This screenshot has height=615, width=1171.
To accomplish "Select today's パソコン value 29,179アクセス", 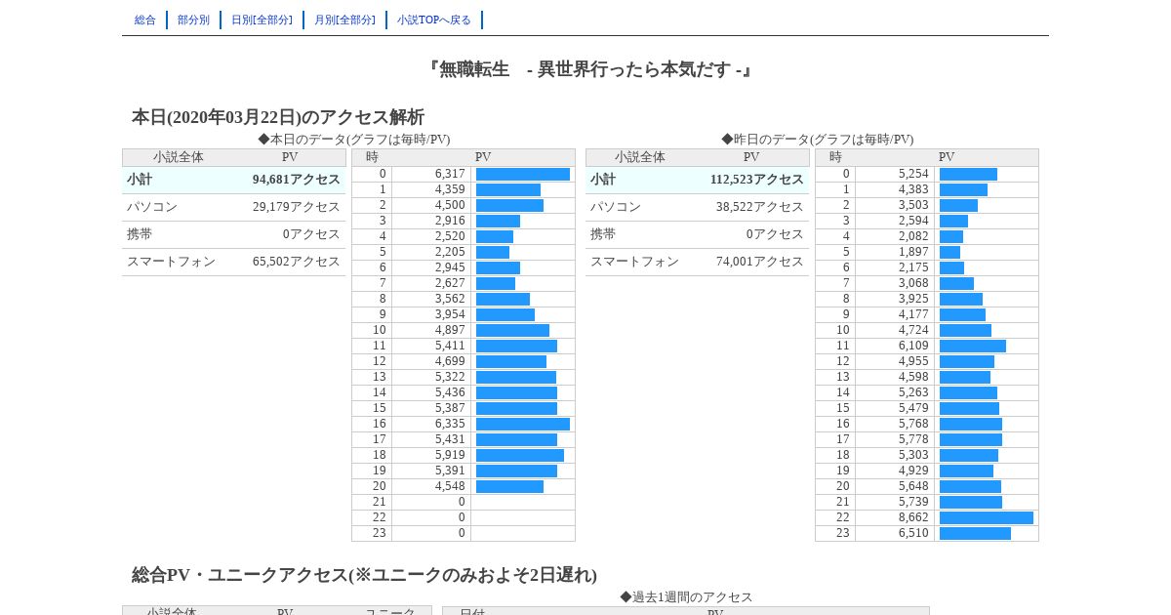I will 297,207.
